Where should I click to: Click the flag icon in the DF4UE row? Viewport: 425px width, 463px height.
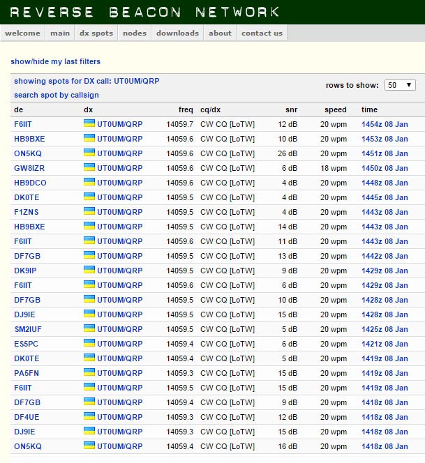(89, 416)
